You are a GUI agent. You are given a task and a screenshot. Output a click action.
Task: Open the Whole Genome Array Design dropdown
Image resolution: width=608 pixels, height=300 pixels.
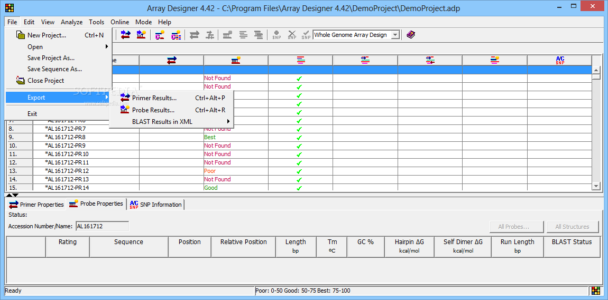click(x=395, y=35)
